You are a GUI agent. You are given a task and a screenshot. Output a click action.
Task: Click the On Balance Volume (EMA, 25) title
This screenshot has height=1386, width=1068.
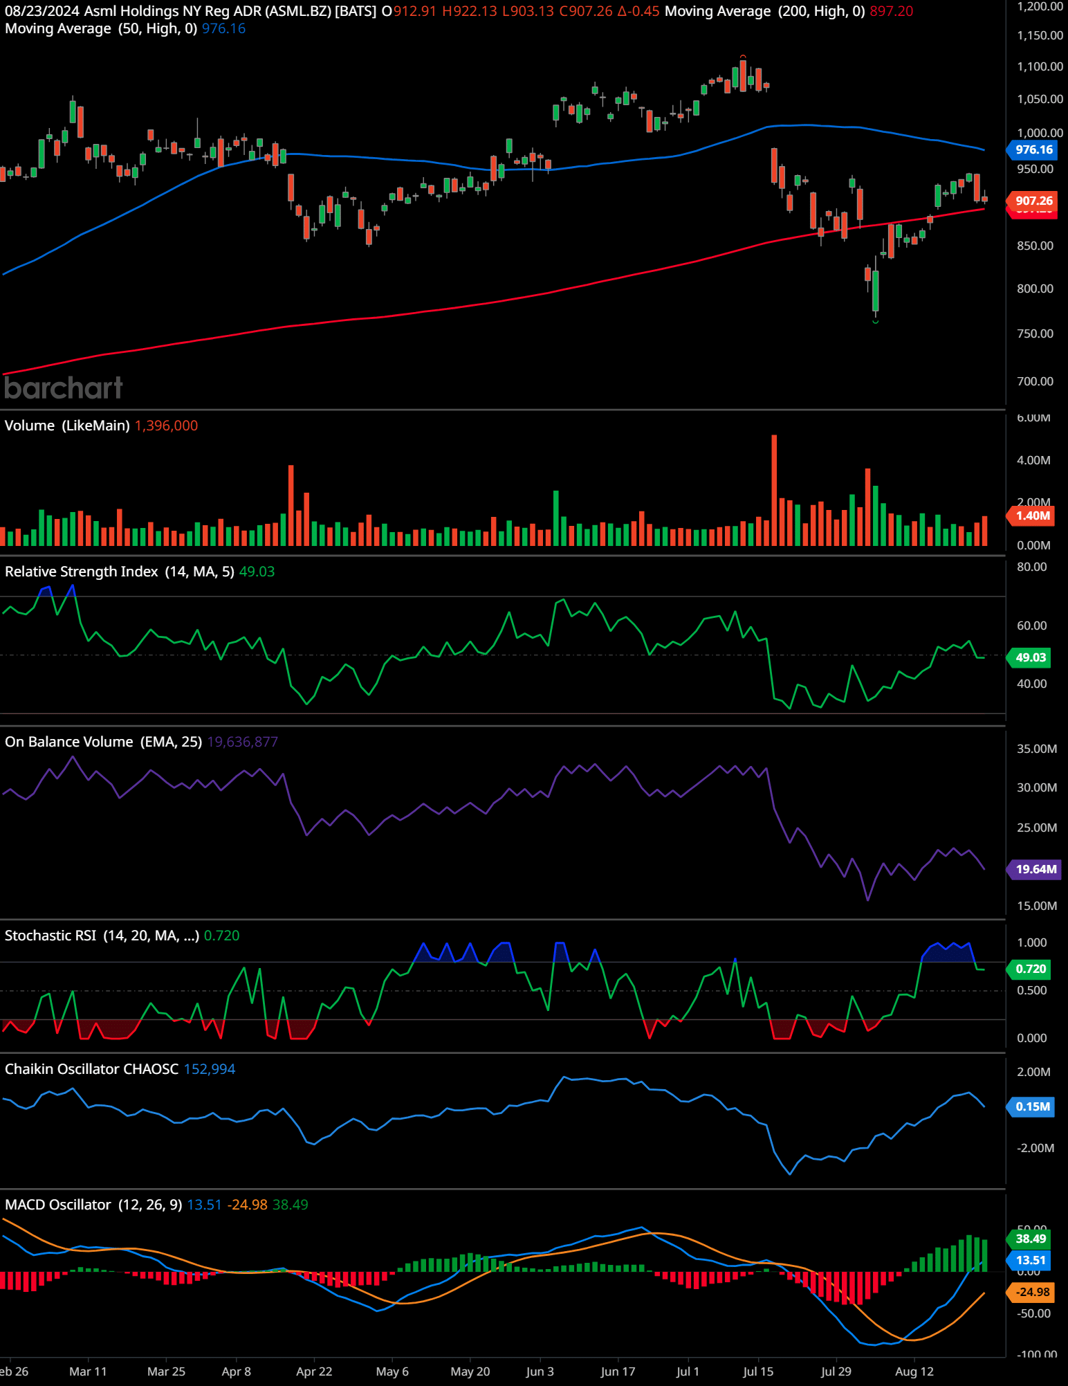pos(103,742)
